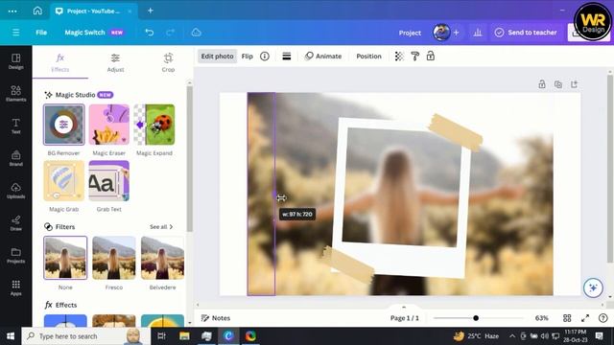Viewport: 614px width, 345px height.
Task: Lock the page using page lock icon
Action: click(x=542, y=84)
